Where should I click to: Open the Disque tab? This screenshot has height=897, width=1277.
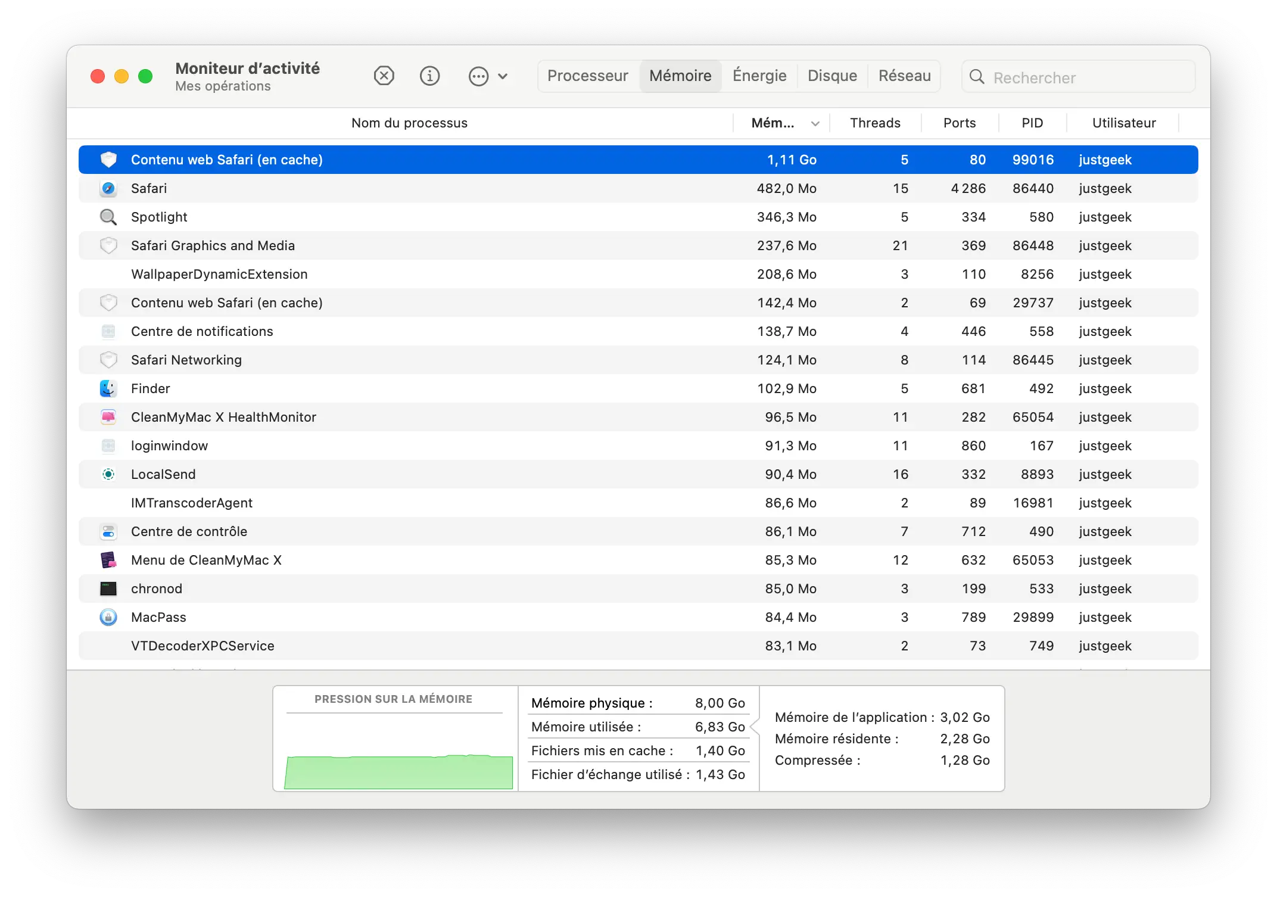coord(832,76)
